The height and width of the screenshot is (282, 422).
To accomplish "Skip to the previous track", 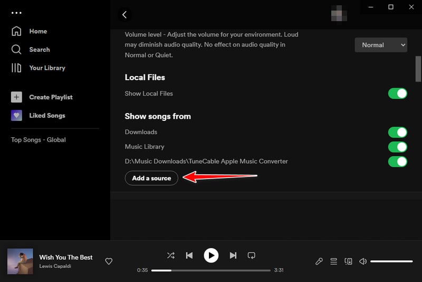I will coord(189,256).
